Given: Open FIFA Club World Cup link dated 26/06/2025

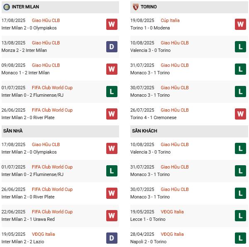Looking at the screenshot, I should [52, 110].
